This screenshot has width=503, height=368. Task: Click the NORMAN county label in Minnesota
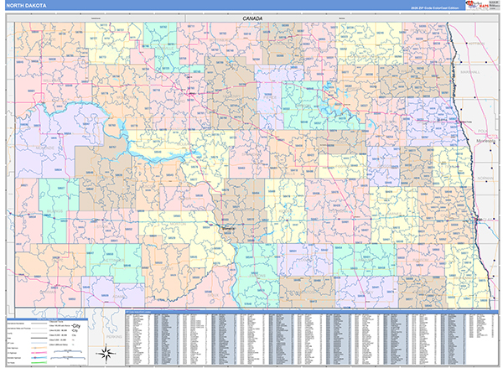pyautogui.click(x=485, y=178)
